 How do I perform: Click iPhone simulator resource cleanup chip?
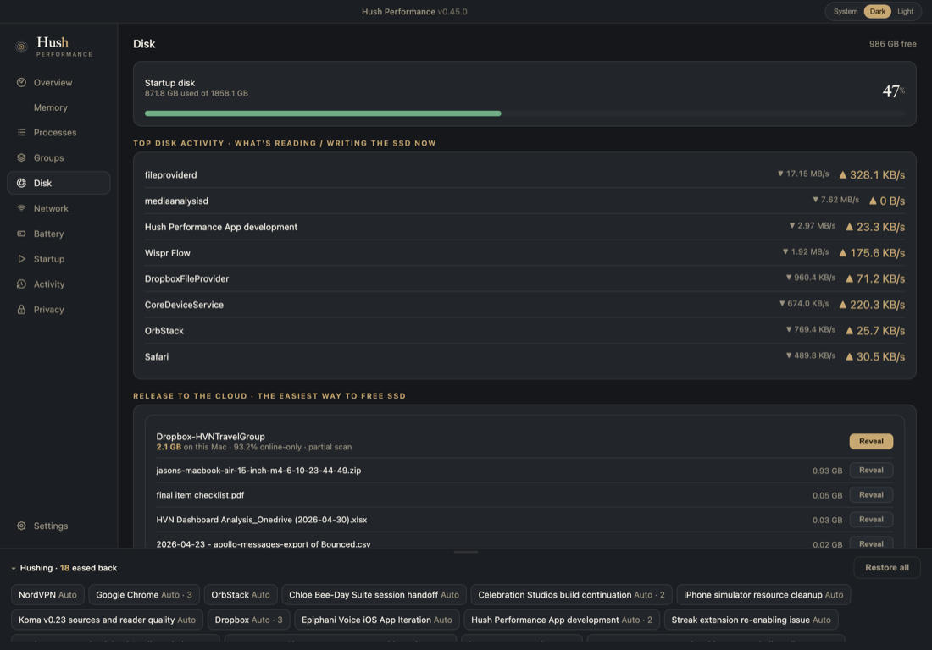(763, 595)
